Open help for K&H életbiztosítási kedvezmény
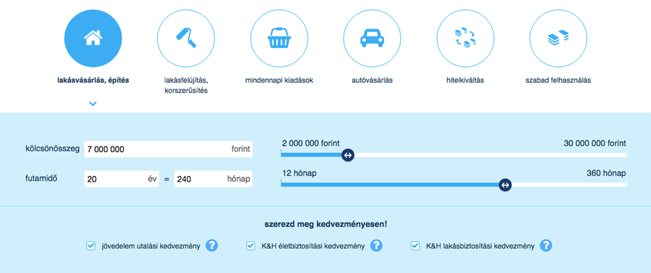Viewport: 651px width, 273px height. pyautogui.click(x=376, y=246)
